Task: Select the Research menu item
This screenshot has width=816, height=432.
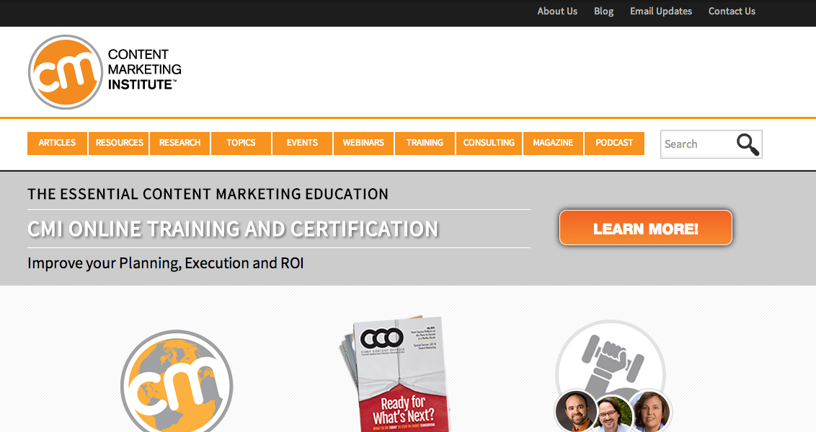Action: pyautogui.click(x=180, y=143)
